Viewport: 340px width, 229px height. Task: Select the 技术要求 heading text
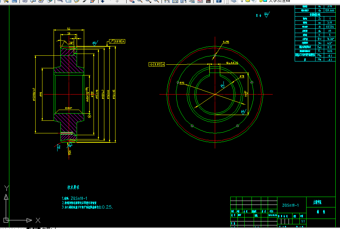pos(73,187)
